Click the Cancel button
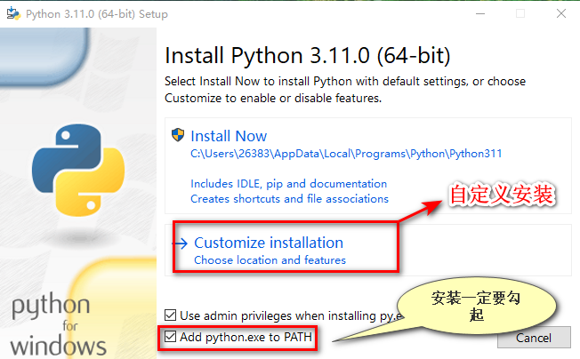Screen dimensions: 580x359 coord(534,337)
